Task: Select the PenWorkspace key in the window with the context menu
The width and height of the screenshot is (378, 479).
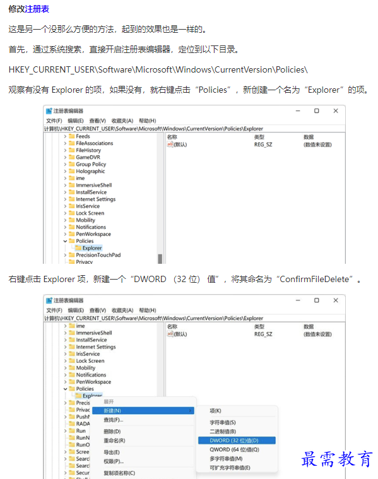Action: point(93,382)
